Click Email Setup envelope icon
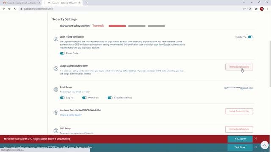271x152 pixels. pos(56,90)
